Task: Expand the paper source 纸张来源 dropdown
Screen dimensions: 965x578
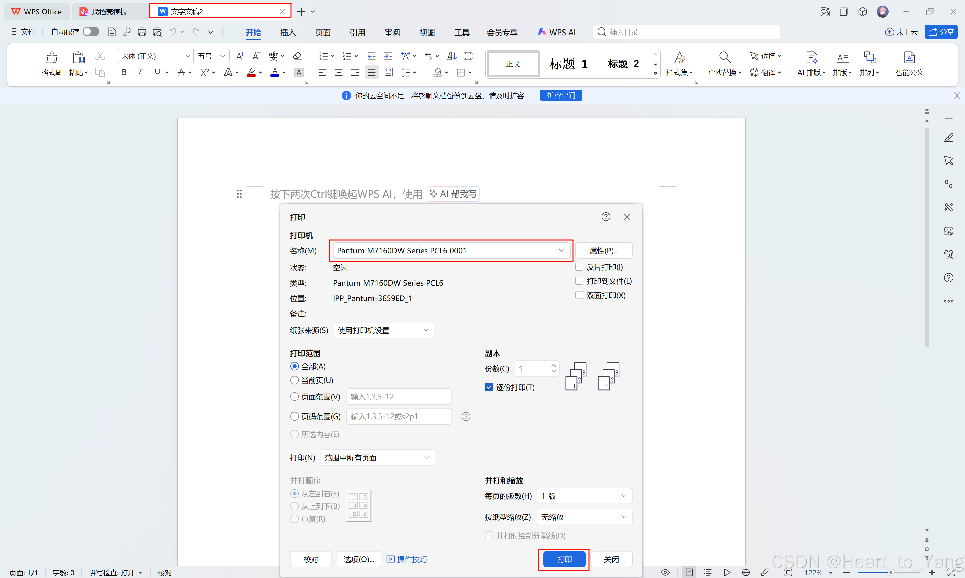Action: (384, 330)
